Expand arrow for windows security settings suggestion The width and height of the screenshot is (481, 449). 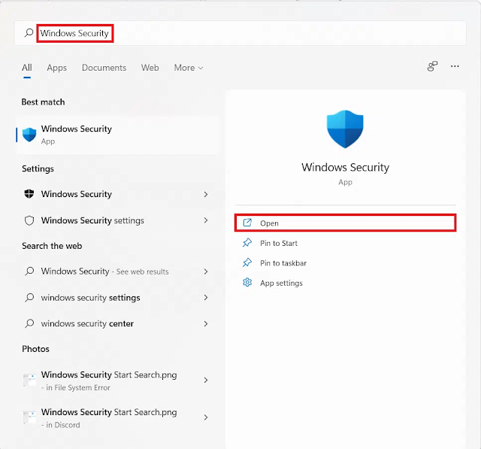pos(206,298)
